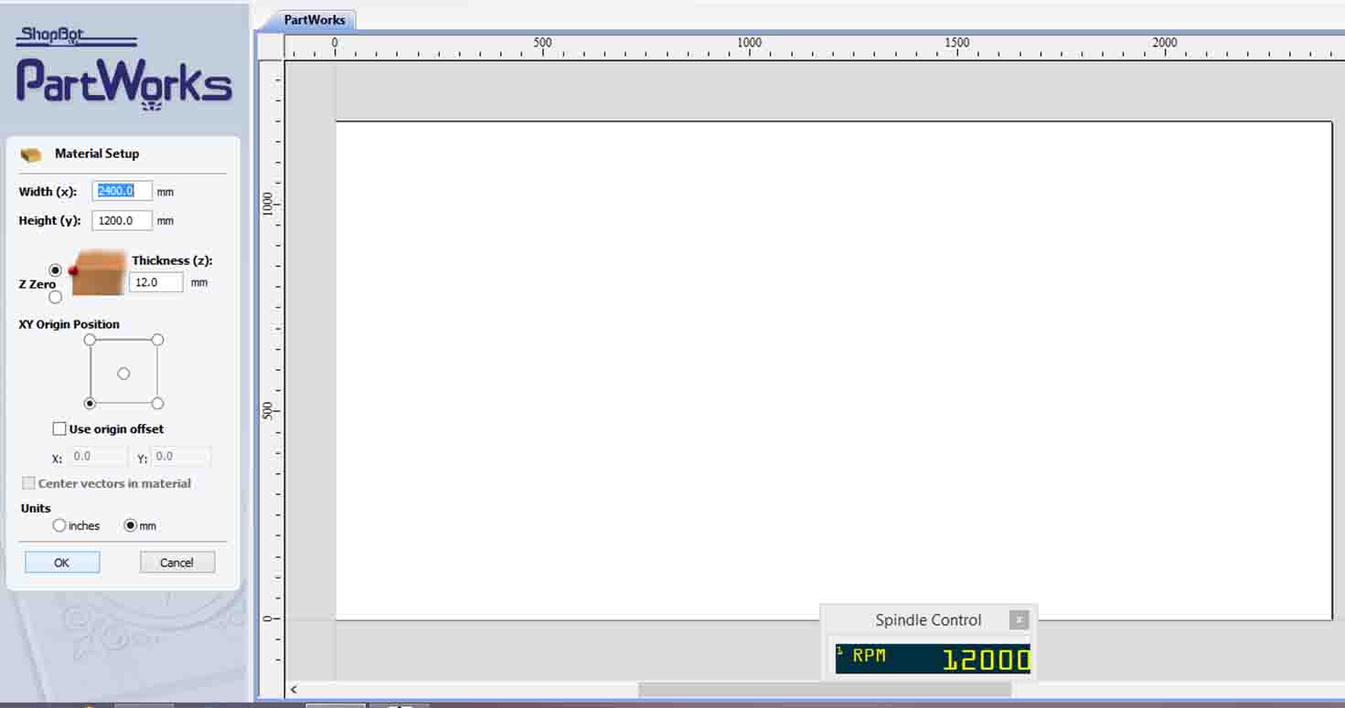Select Z Zero at material bottom

56,297
